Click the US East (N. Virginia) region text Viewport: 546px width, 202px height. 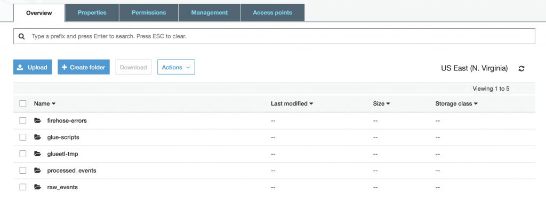click(x=474, y=68)
